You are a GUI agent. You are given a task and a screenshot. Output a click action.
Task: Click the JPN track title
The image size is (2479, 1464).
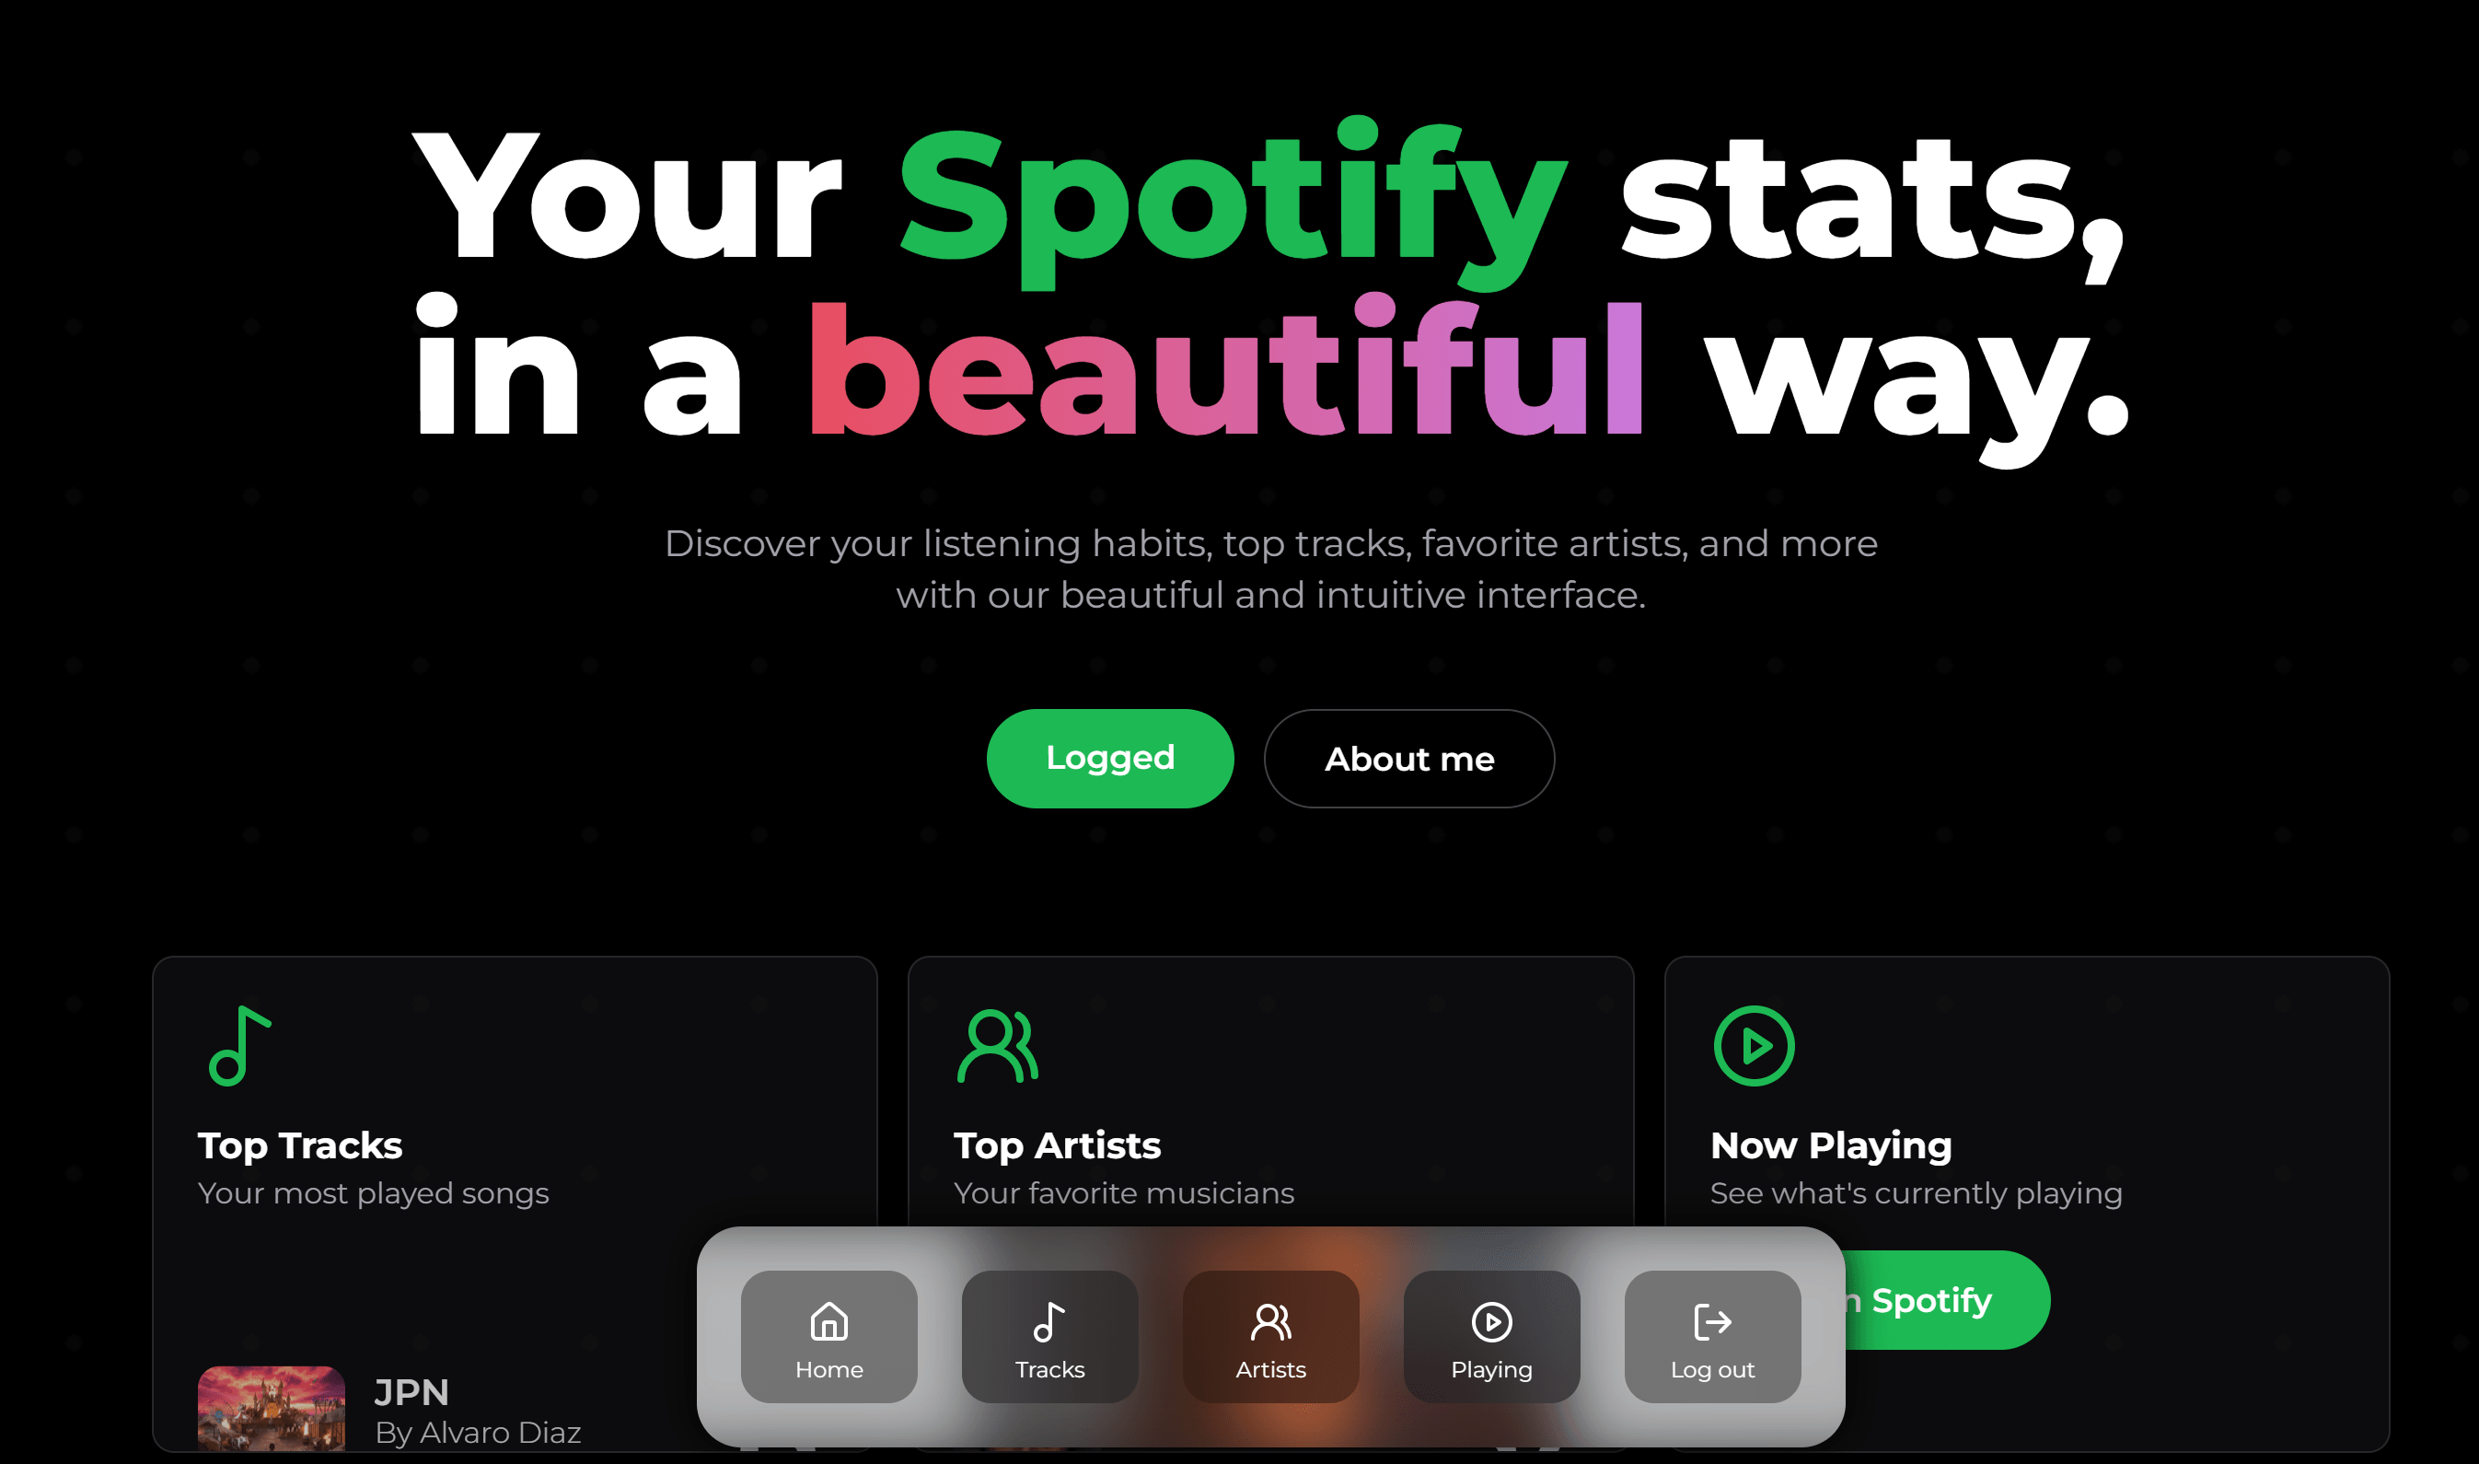(411, 1392)
